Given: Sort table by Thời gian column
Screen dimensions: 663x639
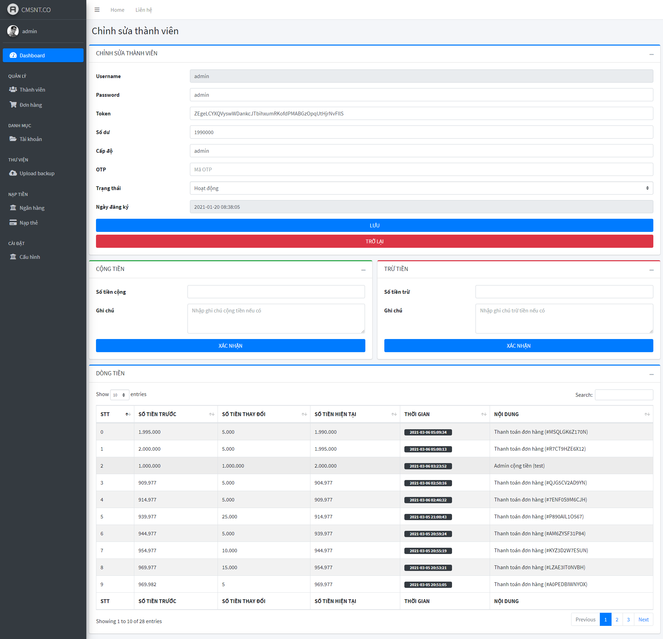Looking at the screenshot, I should (444, 414).
